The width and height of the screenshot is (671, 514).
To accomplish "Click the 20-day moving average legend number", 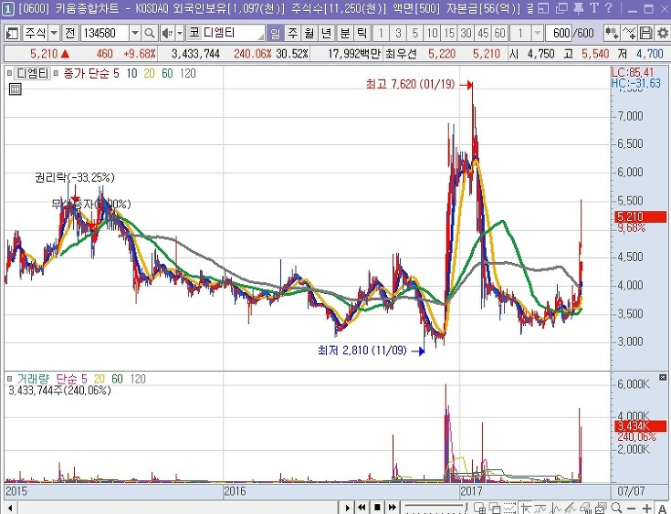I will (x=149, y=74).
